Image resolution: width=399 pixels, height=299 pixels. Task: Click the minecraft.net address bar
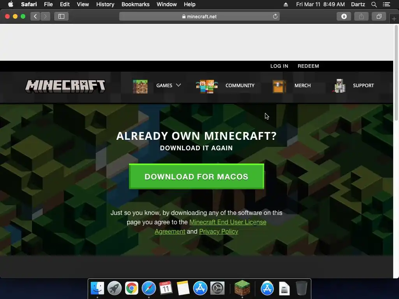199,16
